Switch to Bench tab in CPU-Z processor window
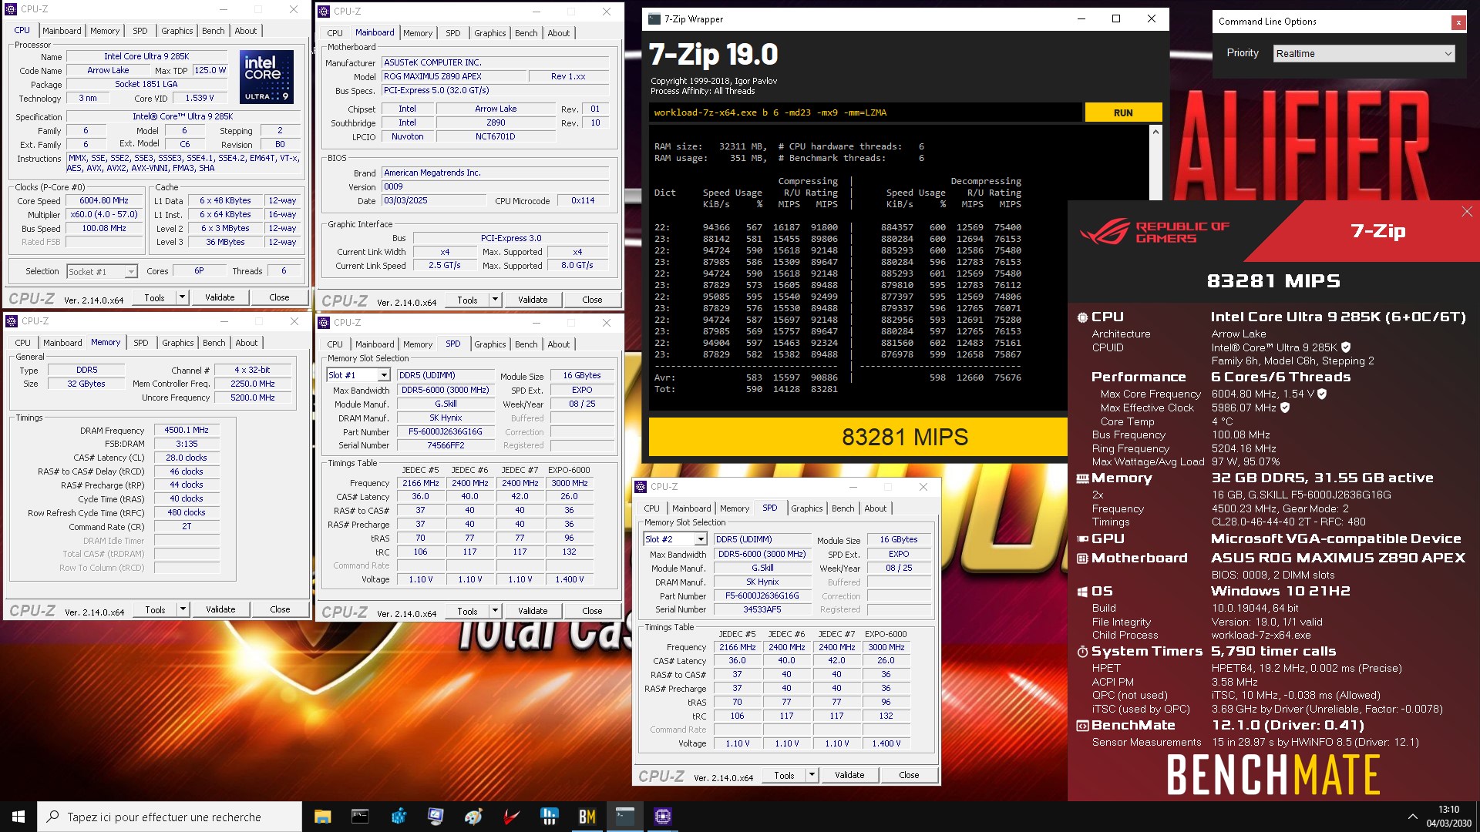The image size is (1480, 832). [x=214, y=31]
